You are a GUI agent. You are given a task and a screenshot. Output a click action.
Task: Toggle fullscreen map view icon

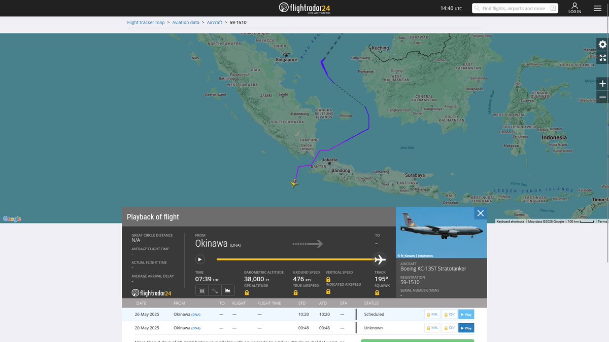602,58
